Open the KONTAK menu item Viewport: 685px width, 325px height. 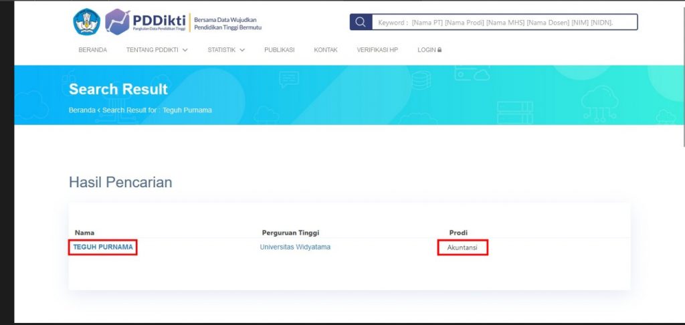(326, 49)
